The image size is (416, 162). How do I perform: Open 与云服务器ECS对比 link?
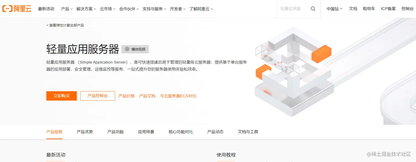click(x=178, y=96)
